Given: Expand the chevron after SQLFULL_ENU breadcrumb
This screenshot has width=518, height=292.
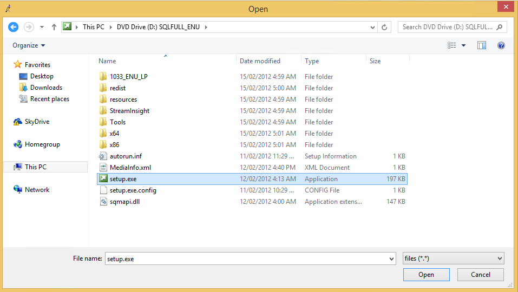Looking at the screenshot, I should (x=206, y=27).
